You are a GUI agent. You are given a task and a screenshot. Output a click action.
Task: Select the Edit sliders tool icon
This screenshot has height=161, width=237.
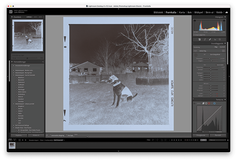(199, 39)
